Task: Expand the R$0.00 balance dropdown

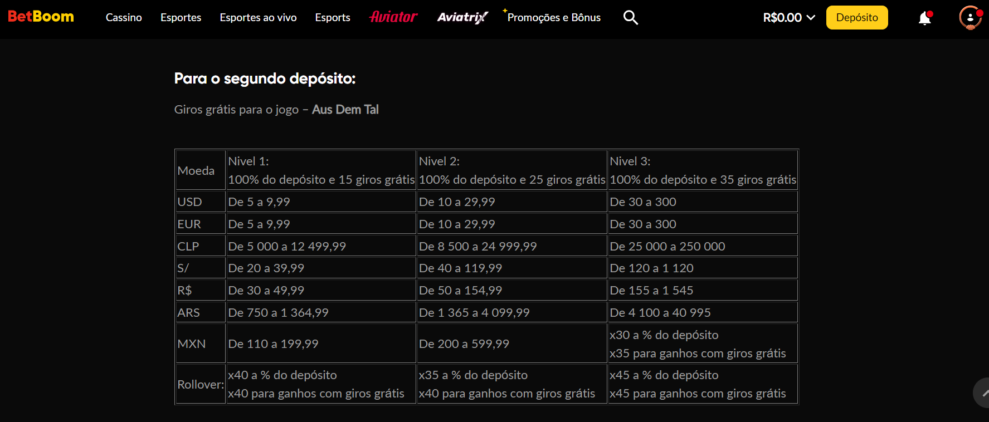Action: point(789,17)
